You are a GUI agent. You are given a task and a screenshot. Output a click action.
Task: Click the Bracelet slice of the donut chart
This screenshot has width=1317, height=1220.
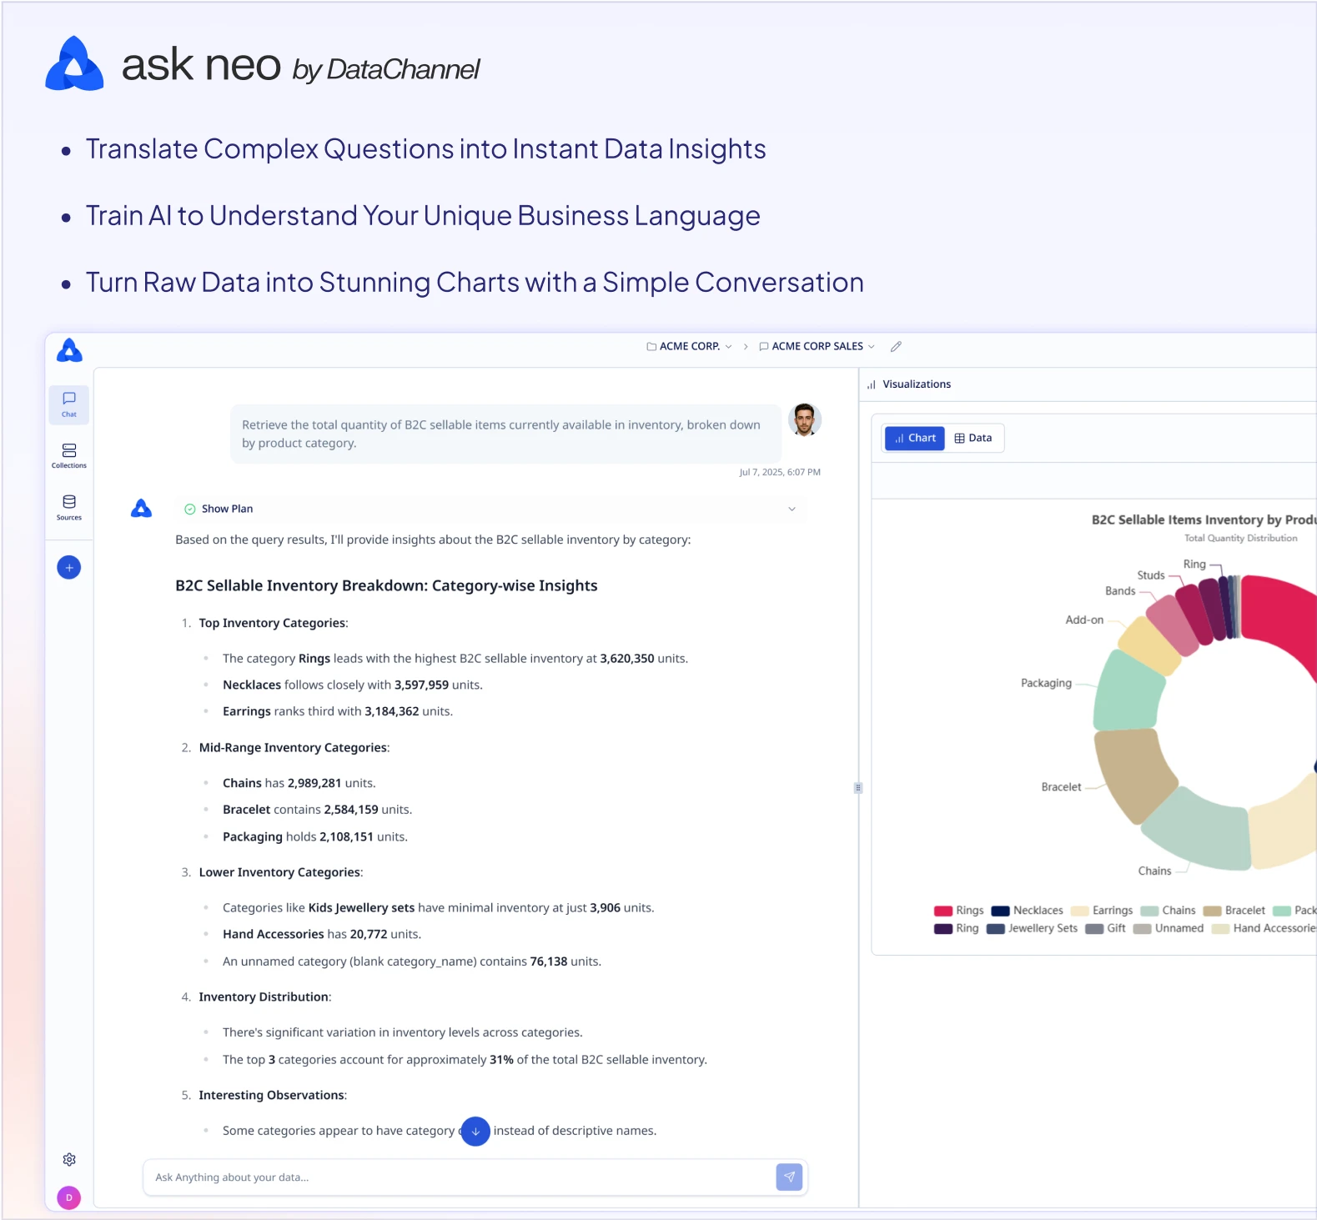[x=1133, y=774]
